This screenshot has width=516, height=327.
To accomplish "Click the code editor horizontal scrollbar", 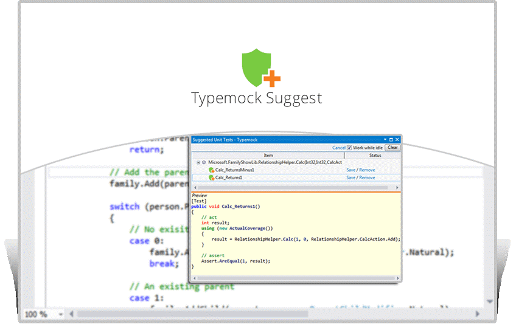I will point(193,314).
